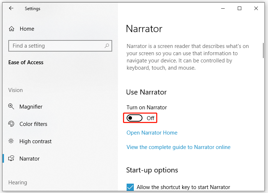This screenshot has height=193, width=268.
Task: Click the back arrow in Settings
Action: (x=11, y=8)
